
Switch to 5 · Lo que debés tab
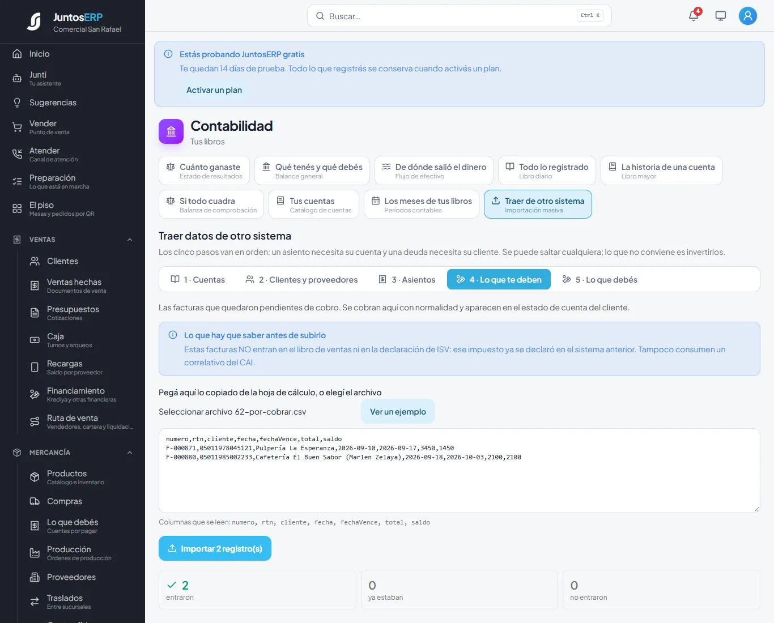pyautogui.click(x=599, y=279)
